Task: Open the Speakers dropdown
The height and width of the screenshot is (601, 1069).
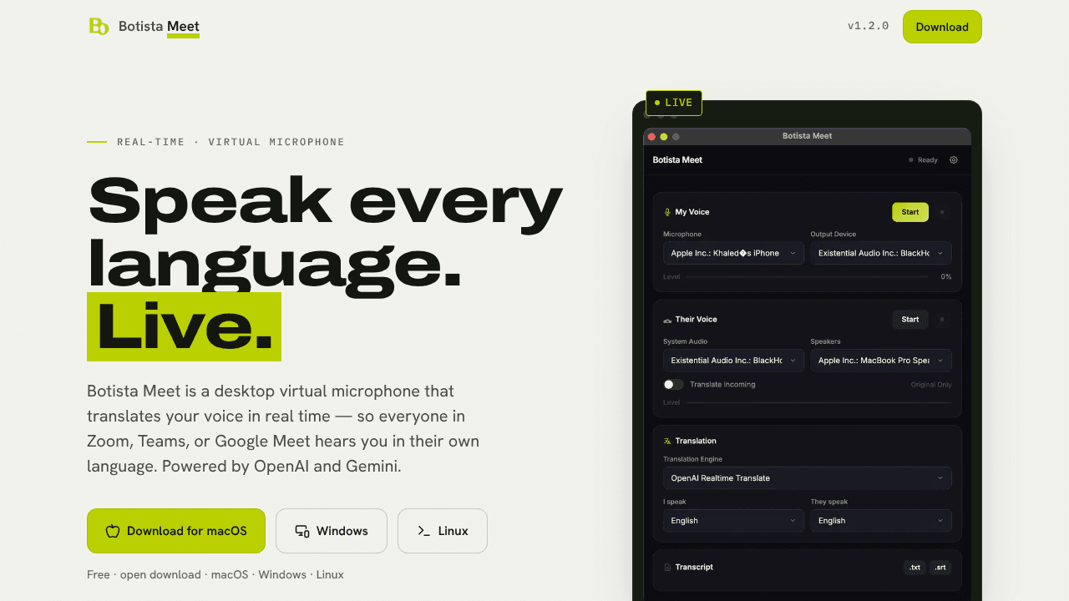Action: click(x=881, y=361)
